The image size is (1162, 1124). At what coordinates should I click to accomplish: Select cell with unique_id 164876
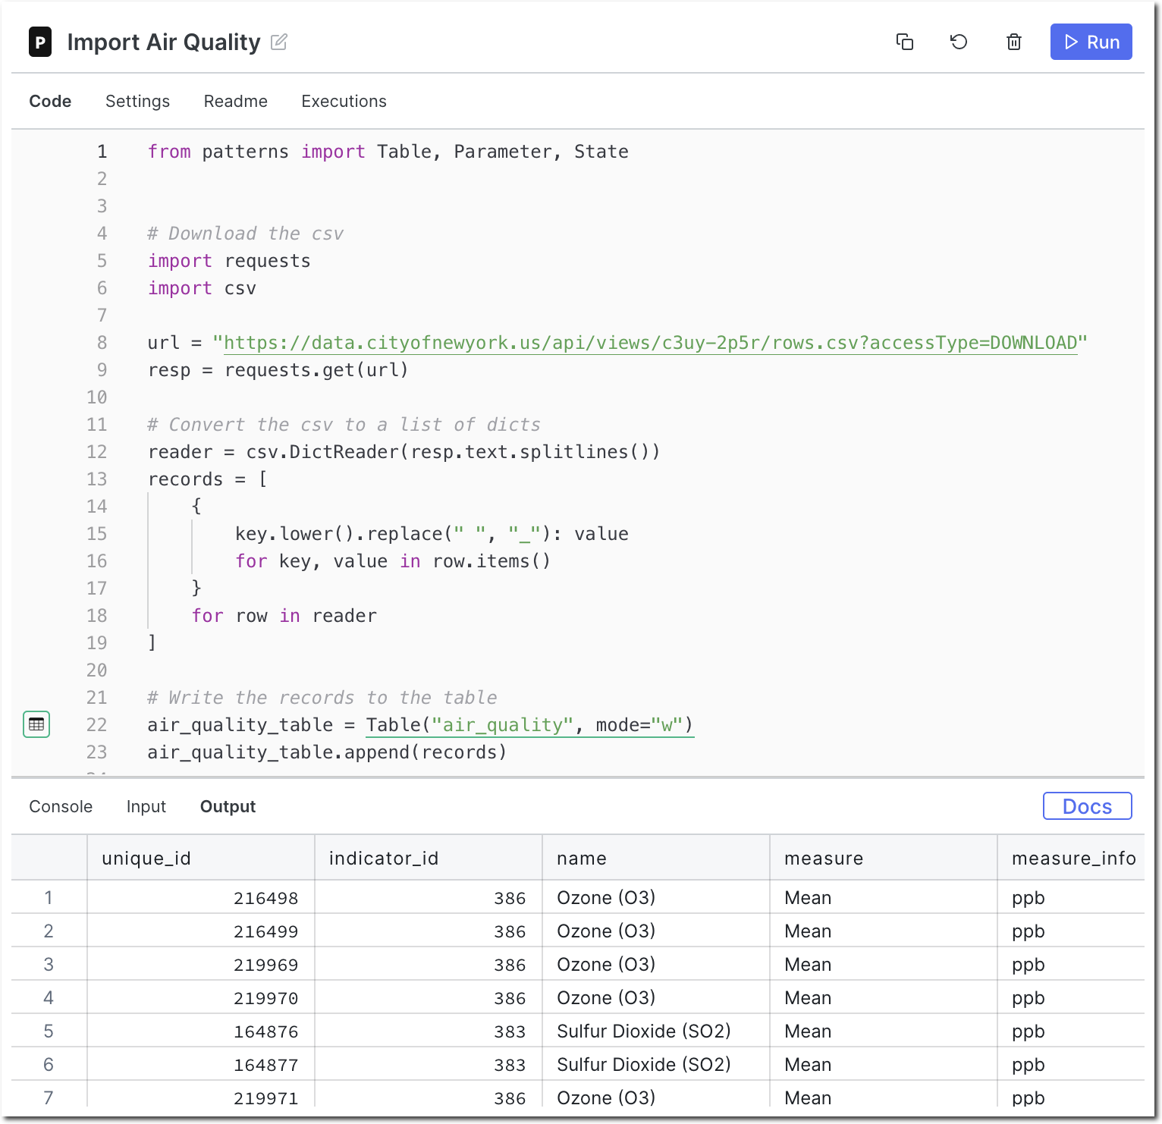[x=201, y=1031]
